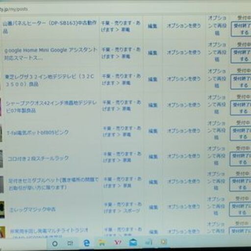Click 受付終了する button for シャープアクオス row
This screenshot has height=251, width=251.
click(x=241, y=108)
